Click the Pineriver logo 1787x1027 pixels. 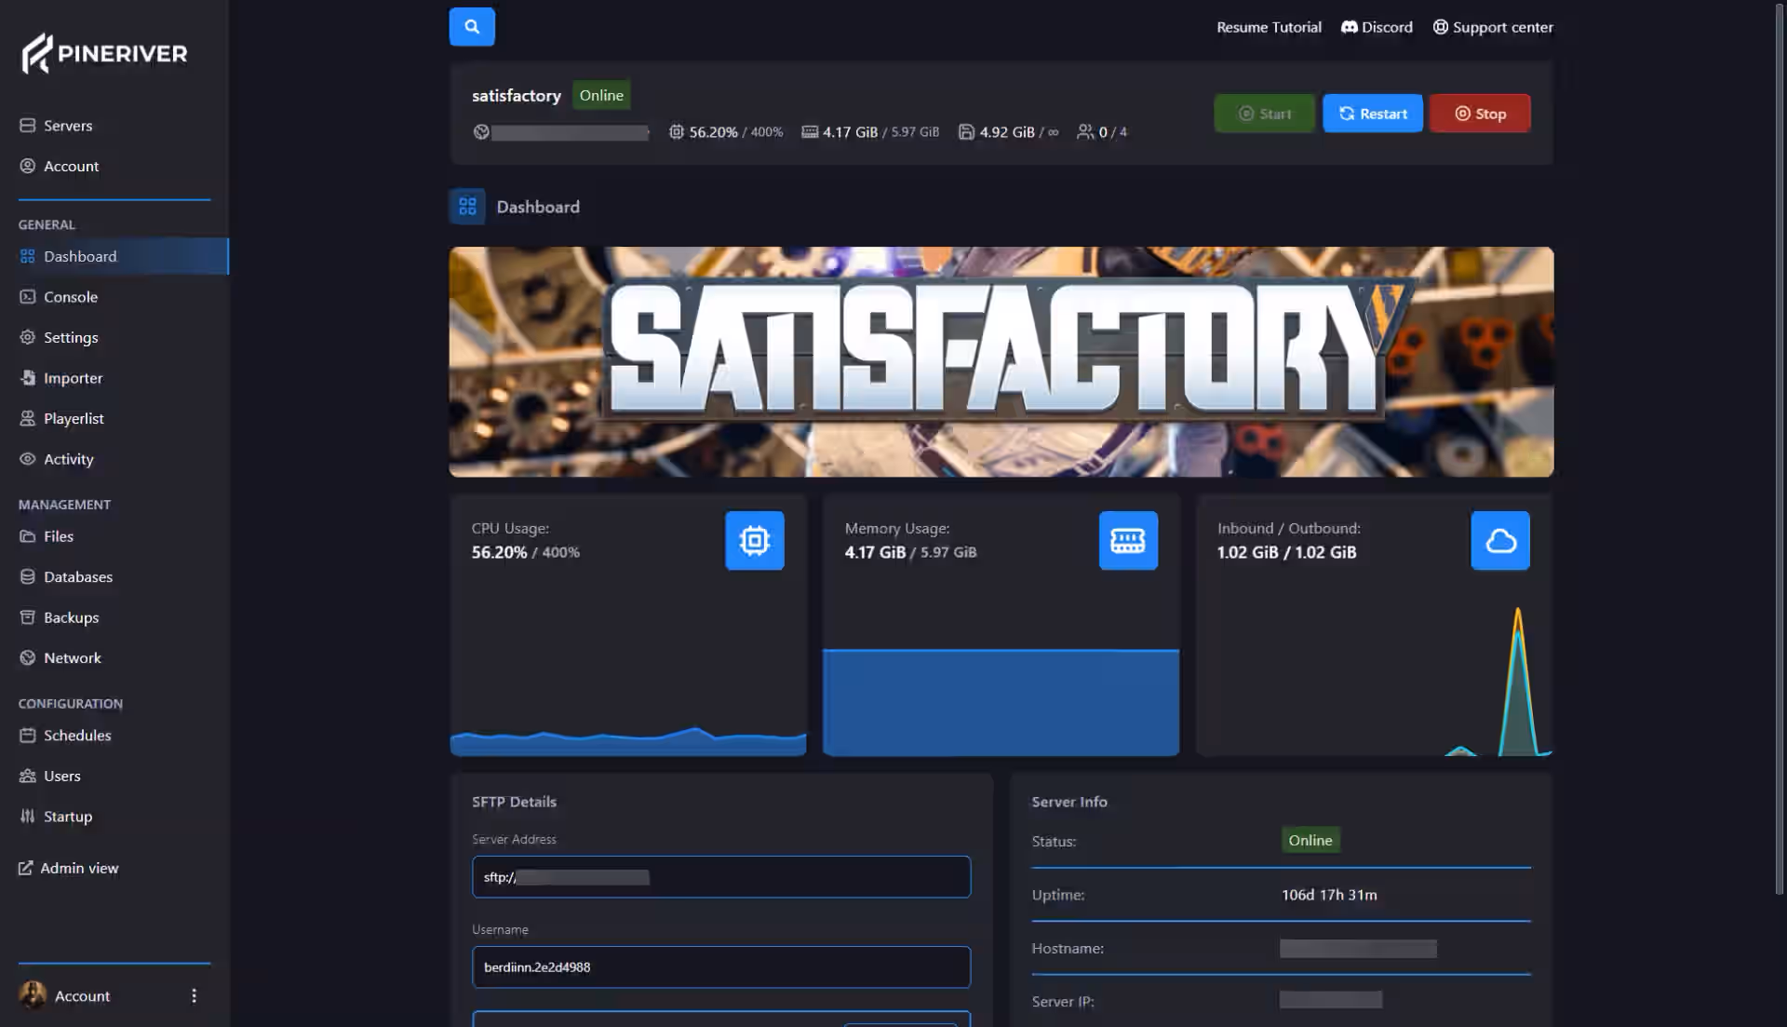pos(104,53)
